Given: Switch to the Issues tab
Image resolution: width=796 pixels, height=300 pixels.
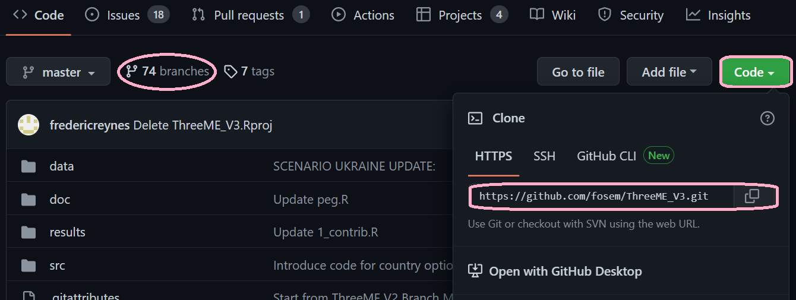Looking at the screenshot, I should 127,15.
